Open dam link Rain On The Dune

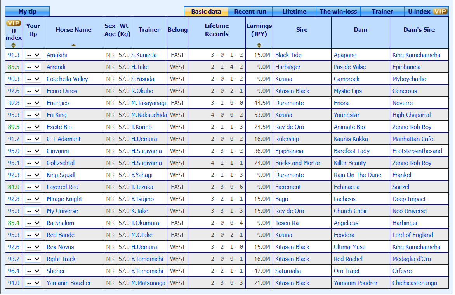(358, 175)
